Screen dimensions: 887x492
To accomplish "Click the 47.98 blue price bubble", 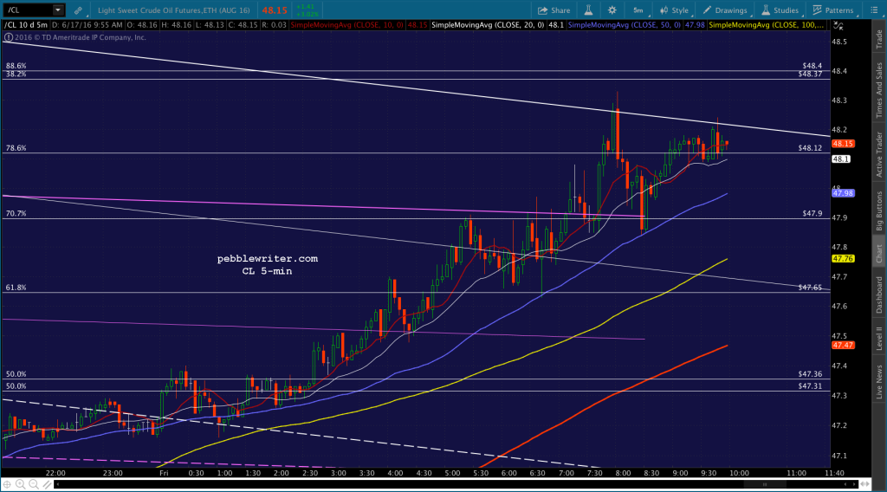I will click(843, 193).
